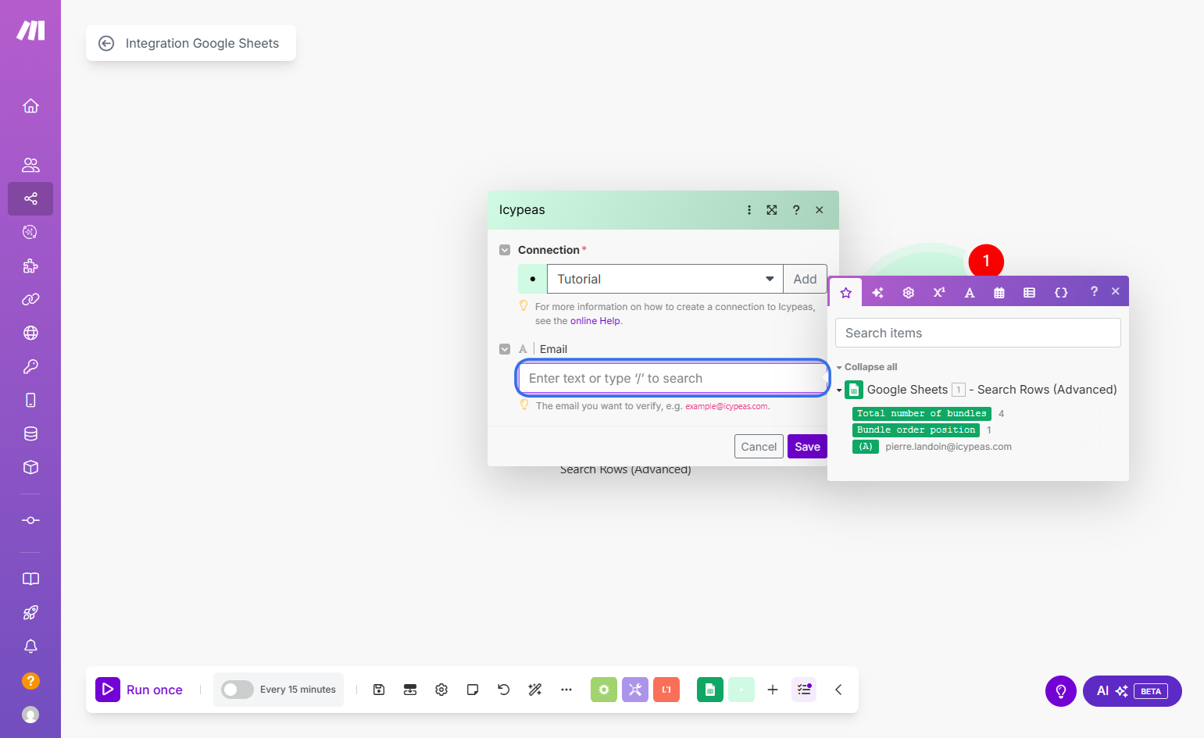
Task: Switch to the text functions tab
Action: tap(969, 292)
